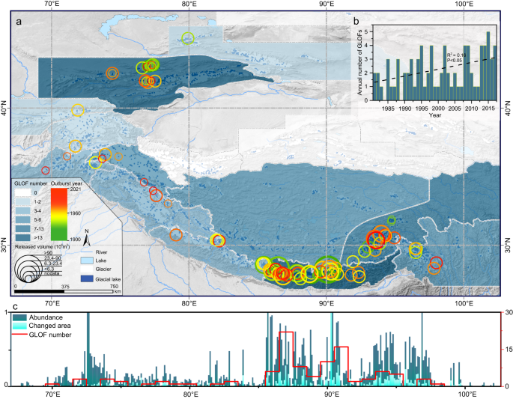Click the '100°E' label above the map
The width and height of the screenshot is (513, 399).
464,4
